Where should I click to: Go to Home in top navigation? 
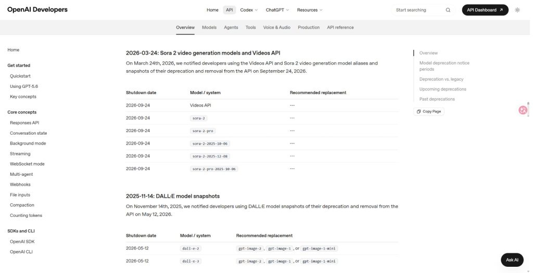point(212,10)
